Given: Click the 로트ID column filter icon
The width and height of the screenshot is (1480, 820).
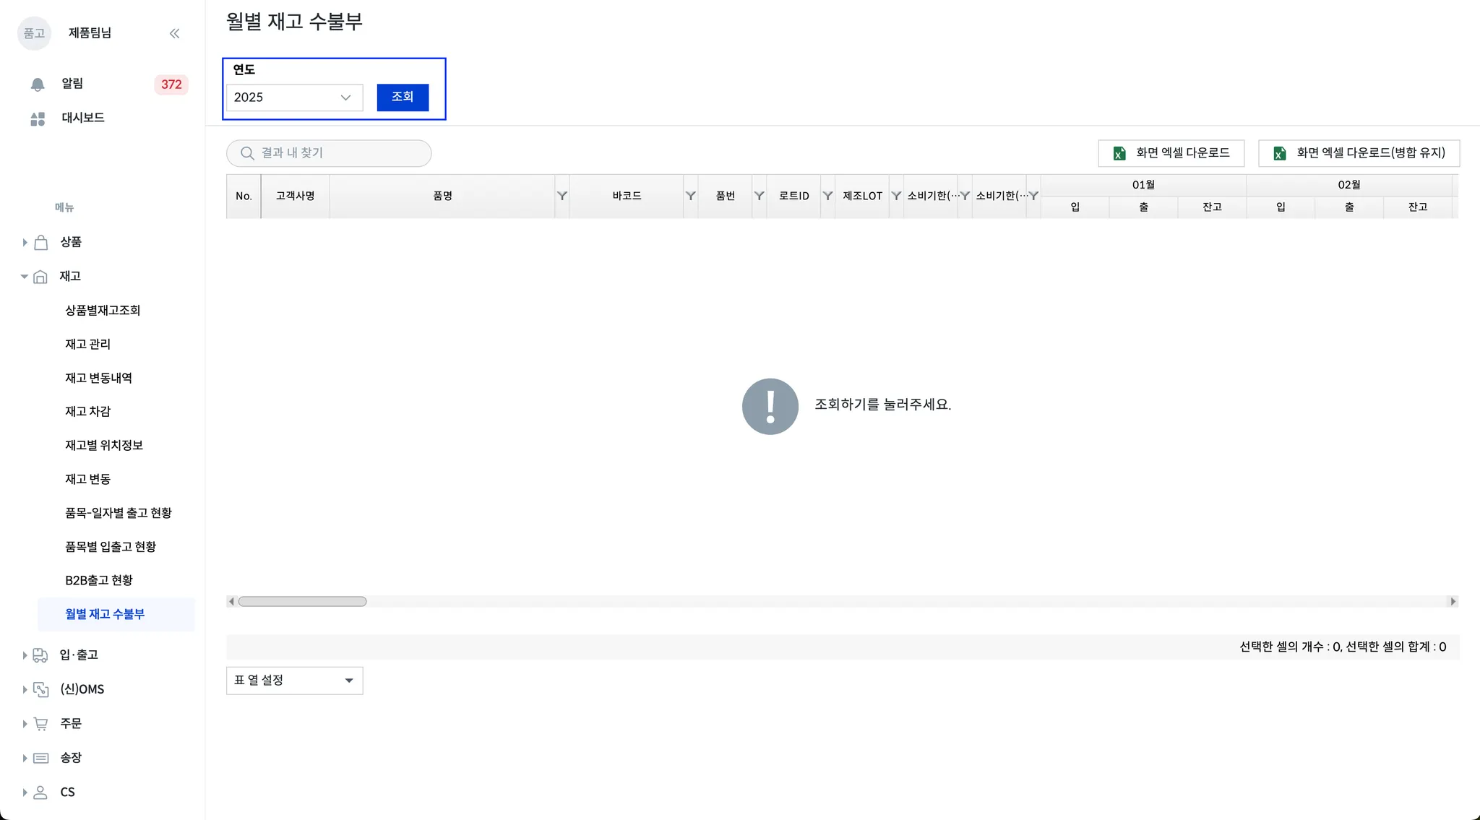Looking at the screenshot, I should [827, 196].
